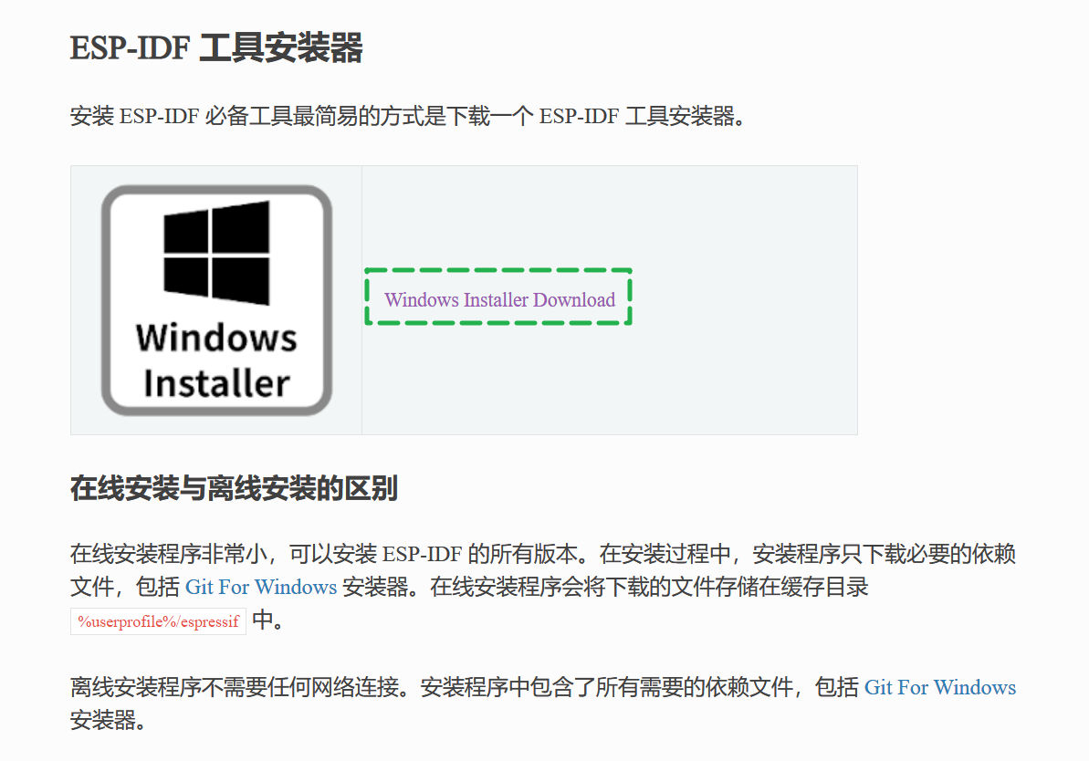Click the paragraph line starting 在线安装程序非常小
Image resolution: width=1089 pixels, height=761 pixels.
(543, 553)
